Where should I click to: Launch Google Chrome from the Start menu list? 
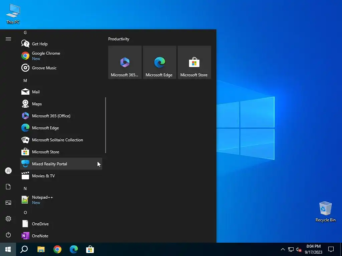point(61,56)
